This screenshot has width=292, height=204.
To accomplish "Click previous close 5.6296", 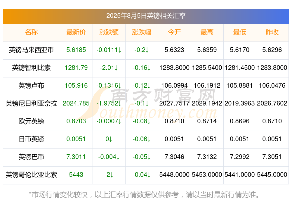I will (272, 50).
